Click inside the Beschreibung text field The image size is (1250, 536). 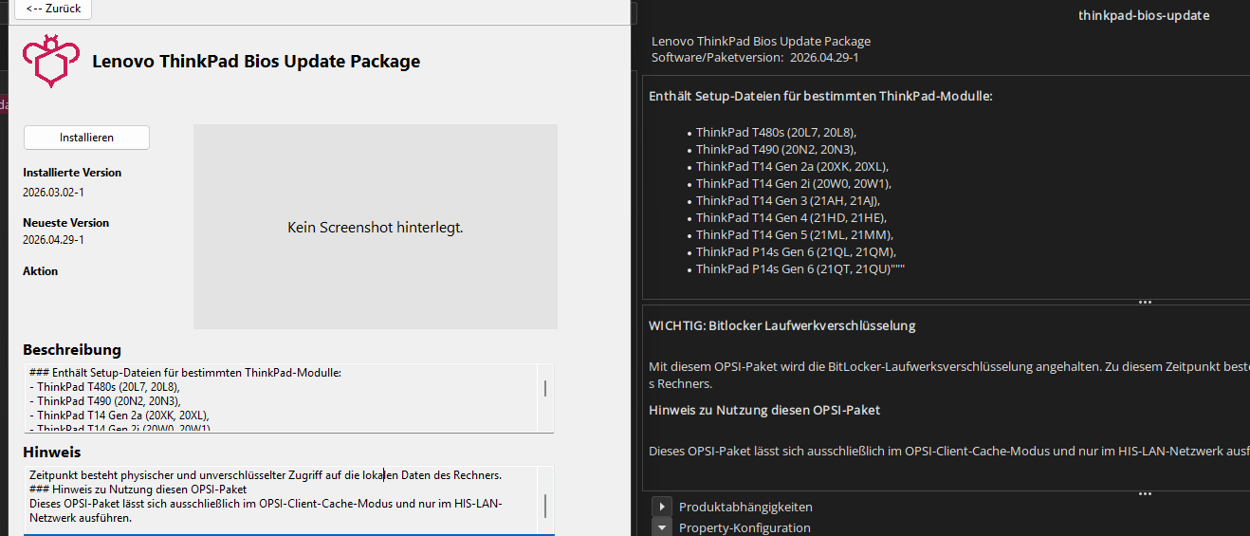[x=281, y=398]
